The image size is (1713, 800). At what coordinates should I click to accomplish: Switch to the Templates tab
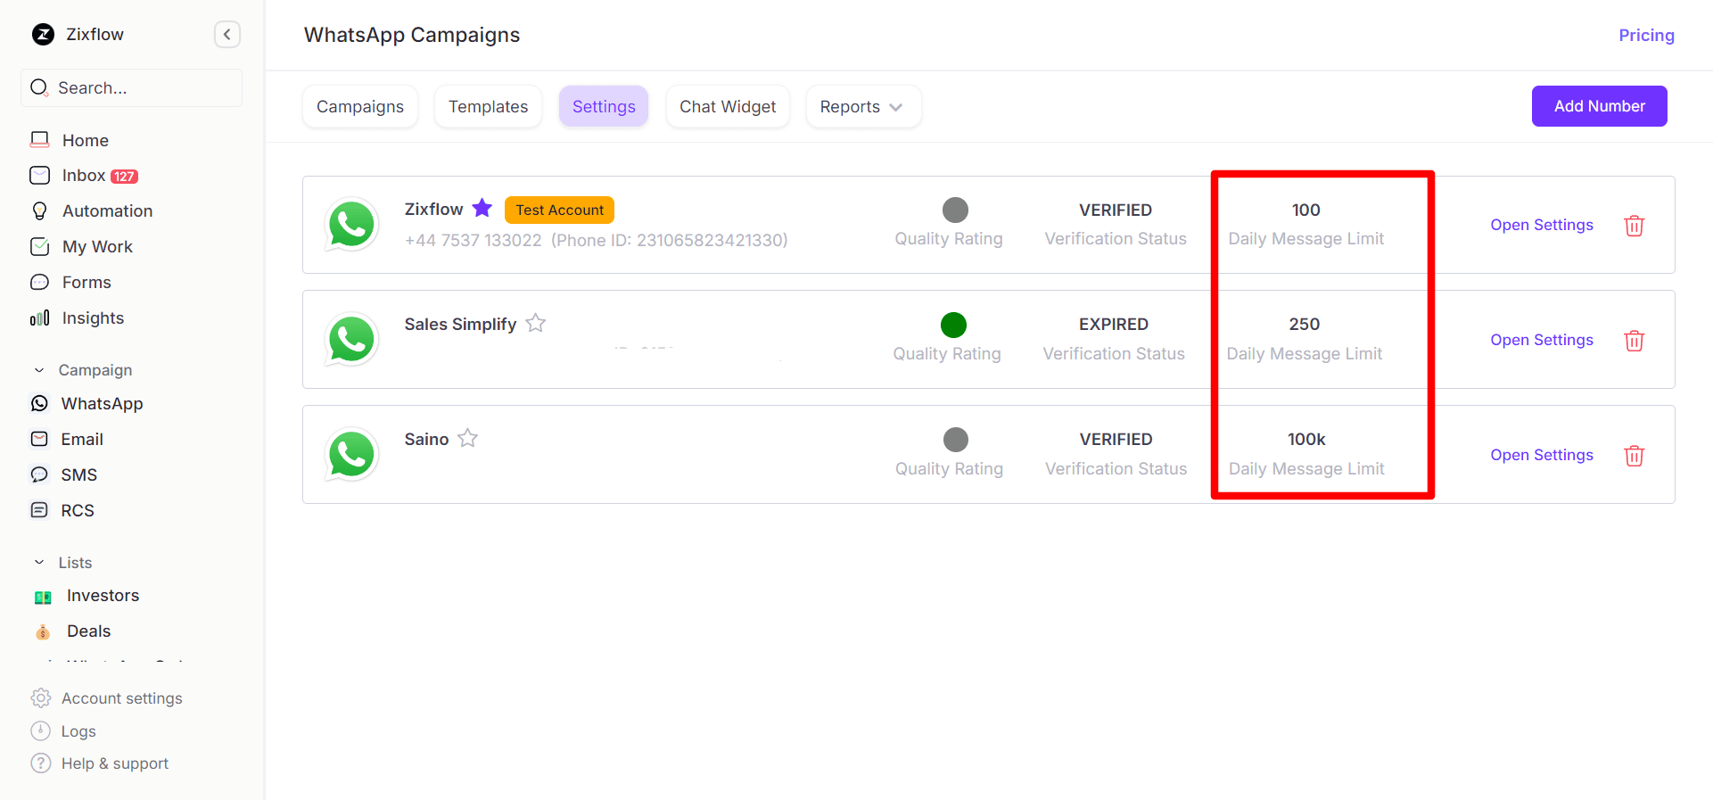[488, 107]
